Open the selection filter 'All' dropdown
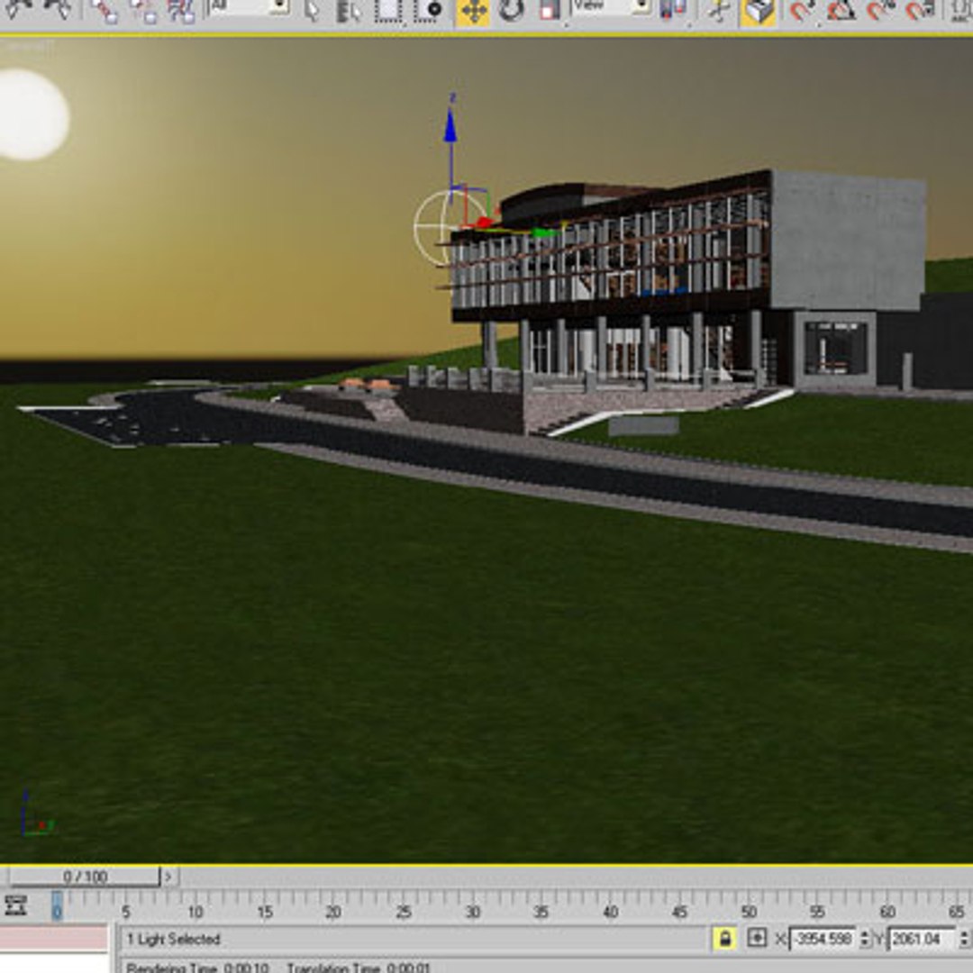This screenshot has height=973, width=973. click(249, 7)
